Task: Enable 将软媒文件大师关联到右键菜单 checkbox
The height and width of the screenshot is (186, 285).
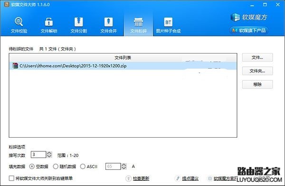Action: [x=11, y=178]
